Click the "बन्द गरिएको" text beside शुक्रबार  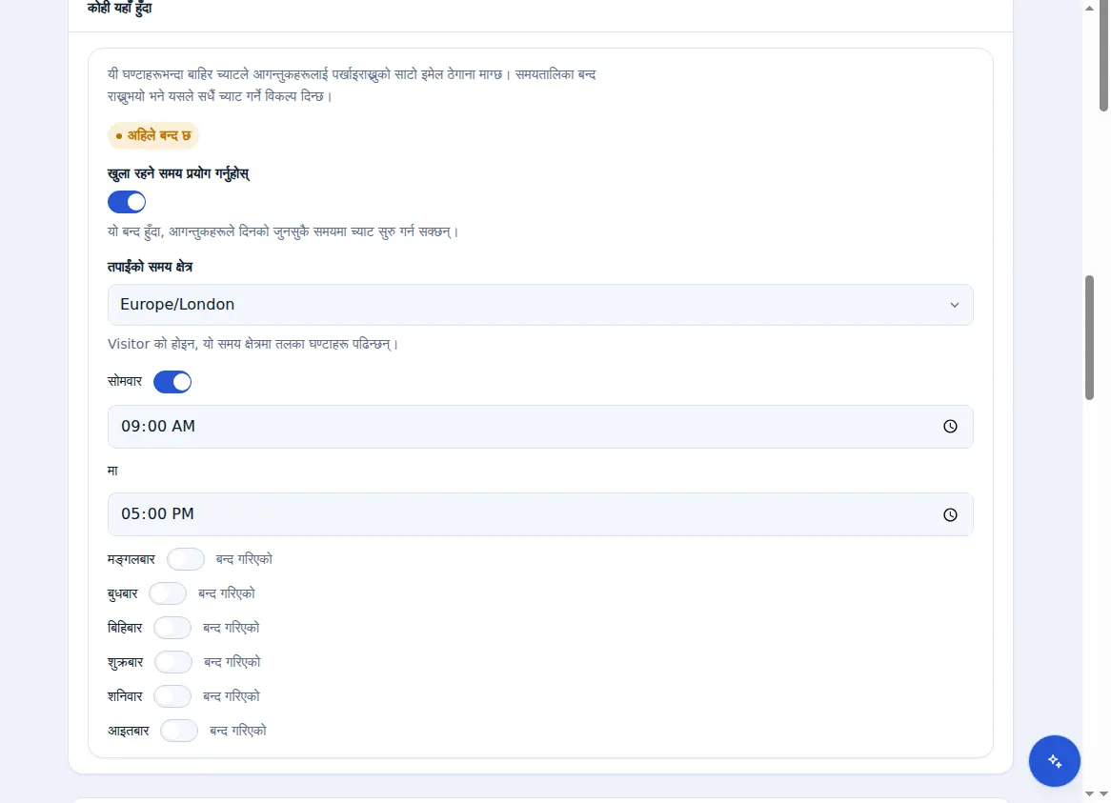click(232, 662)
